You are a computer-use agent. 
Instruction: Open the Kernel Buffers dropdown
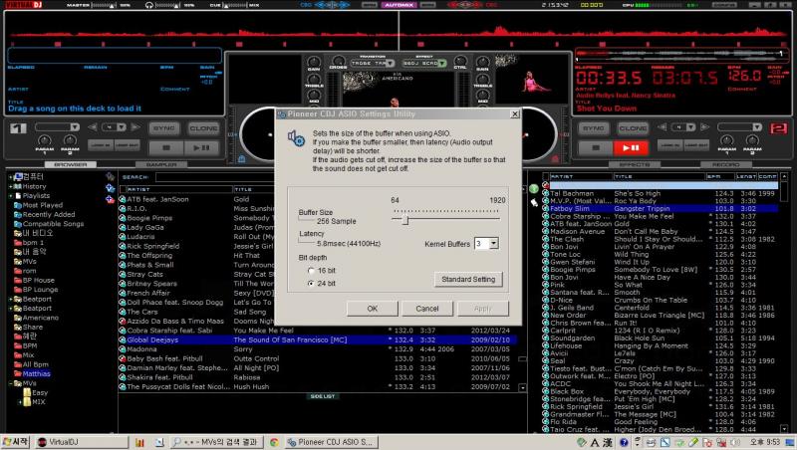pos(494,243)
